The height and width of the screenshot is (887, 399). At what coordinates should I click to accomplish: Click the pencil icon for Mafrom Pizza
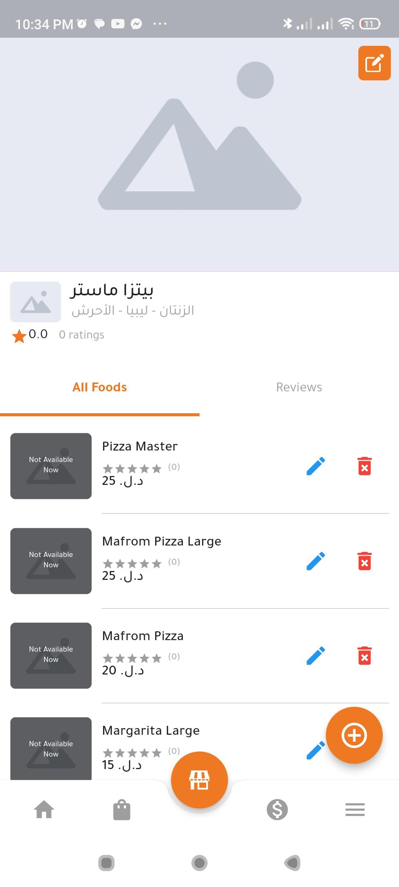click(316, 656)
